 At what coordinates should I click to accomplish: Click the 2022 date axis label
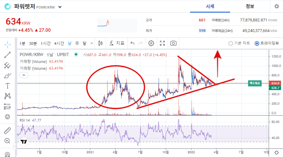pyautogui.click(x=191, y=152)
